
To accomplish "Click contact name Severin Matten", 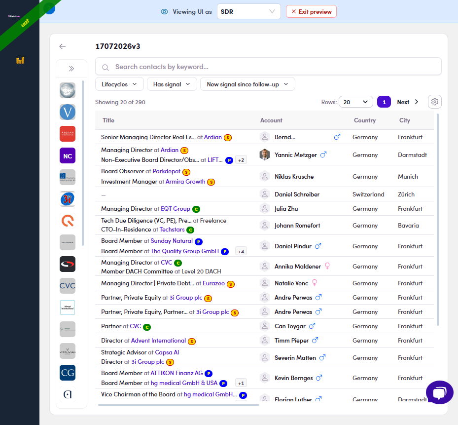I will pos(295,358).
